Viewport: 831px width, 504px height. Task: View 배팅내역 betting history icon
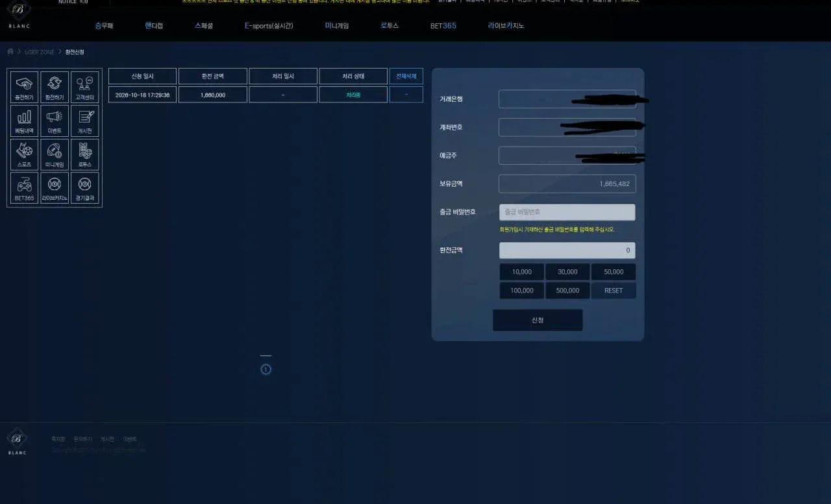(x=24, y=121)
